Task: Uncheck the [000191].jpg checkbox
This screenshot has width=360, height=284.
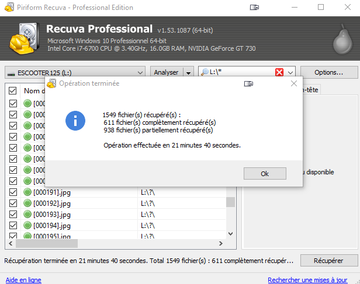Action: [x=13, y=192]
